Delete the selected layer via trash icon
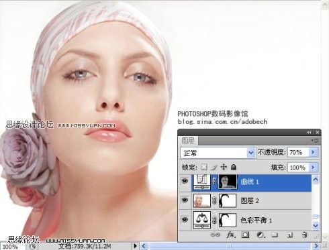 click(x=304, y=235)
